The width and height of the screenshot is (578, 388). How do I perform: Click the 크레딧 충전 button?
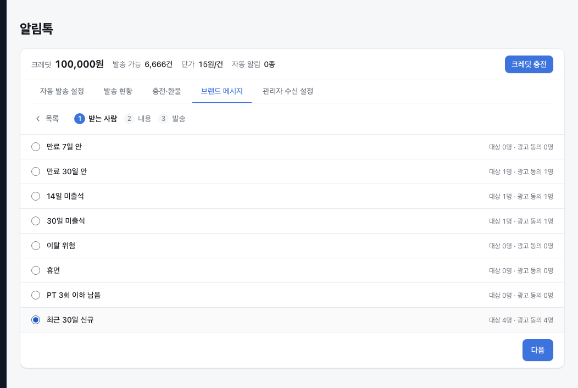pyautogui.click(x=529, y=64)
